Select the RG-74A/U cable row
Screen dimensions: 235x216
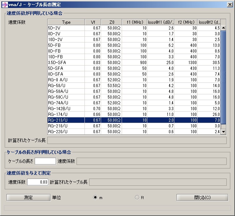coord(134,103)
